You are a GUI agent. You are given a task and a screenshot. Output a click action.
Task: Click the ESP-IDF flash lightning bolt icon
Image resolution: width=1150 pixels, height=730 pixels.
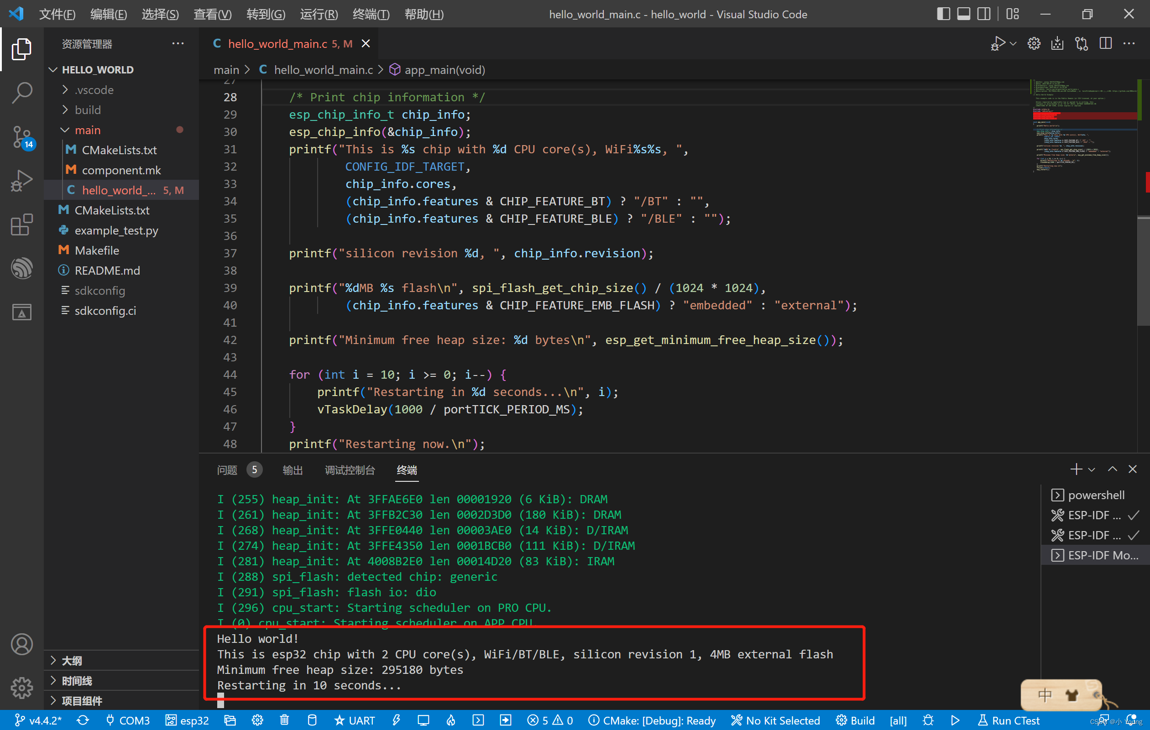[x=396, y=720]
